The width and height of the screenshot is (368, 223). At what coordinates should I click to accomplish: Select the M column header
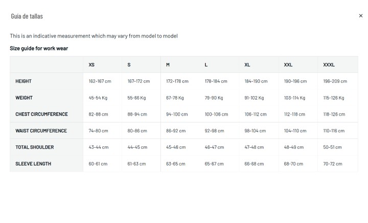tap(168, 65)
